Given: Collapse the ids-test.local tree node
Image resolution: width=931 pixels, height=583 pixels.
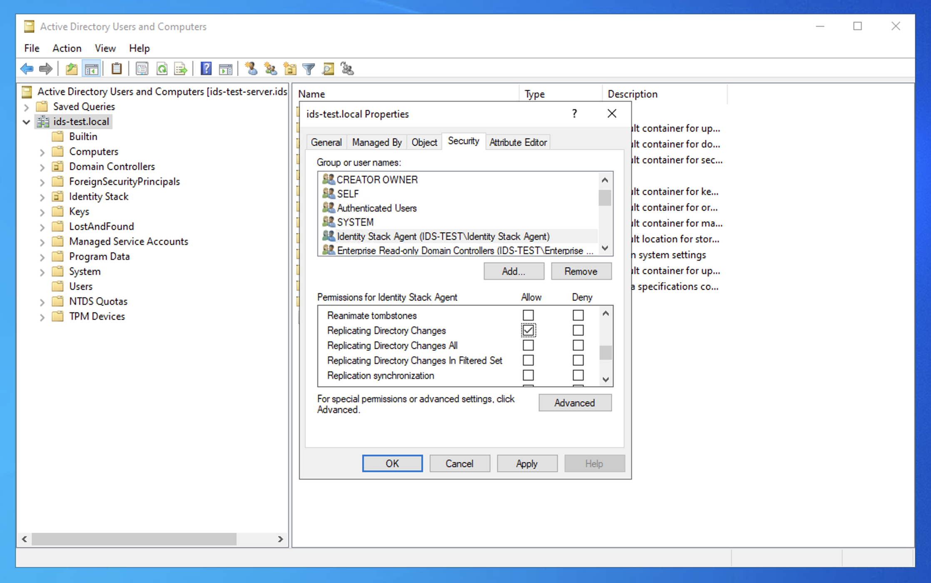Looking at the screenshot, I should pyautogui.click(x=26, y=122).
